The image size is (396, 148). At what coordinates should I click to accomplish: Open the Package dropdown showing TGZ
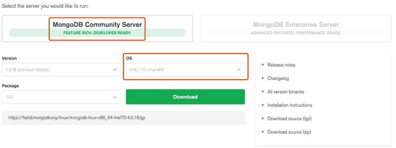(61, 97)
